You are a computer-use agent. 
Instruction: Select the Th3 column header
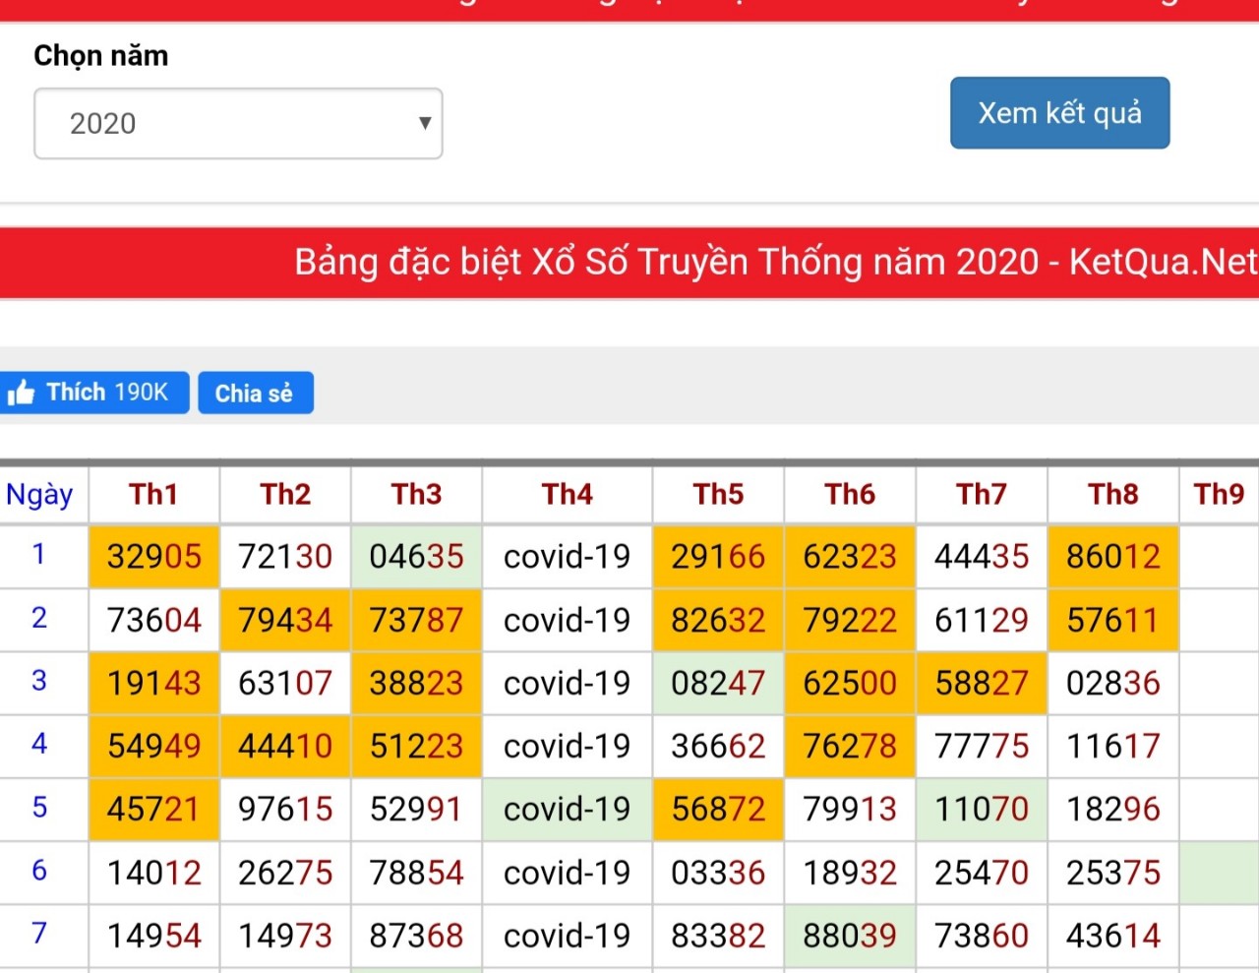(x=416, y=494)
